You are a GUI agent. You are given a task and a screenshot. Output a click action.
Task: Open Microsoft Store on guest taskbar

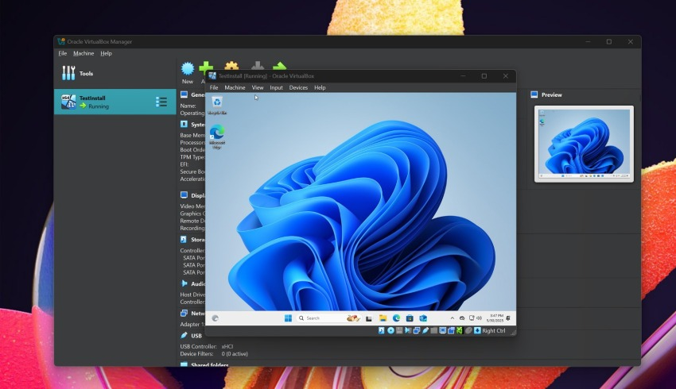[x=410, y=318]
